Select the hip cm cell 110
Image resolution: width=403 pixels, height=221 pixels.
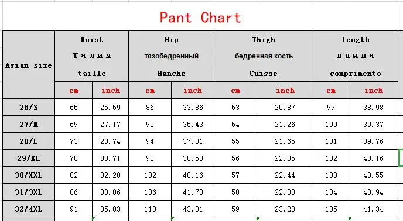click(x=150, y=209)
